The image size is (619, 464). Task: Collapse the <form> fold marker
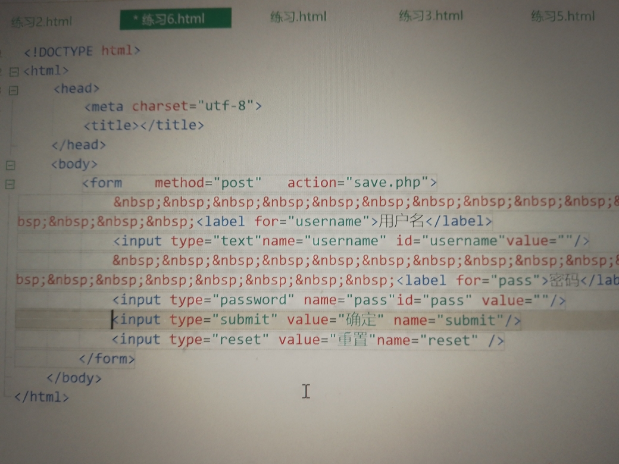pos(10,184)
